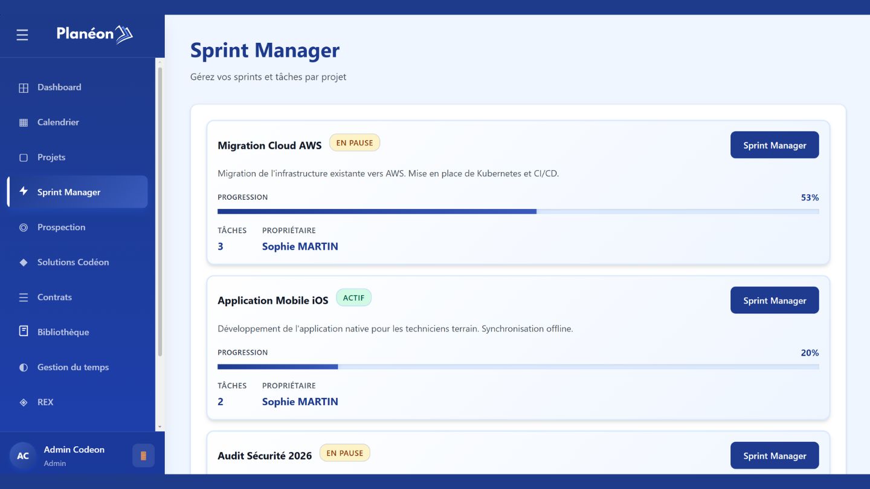This screenshot has height=489, width=870.
Task: Select Prospection in the sidebar
Action: pyautogui.click(x=77, y=227)
